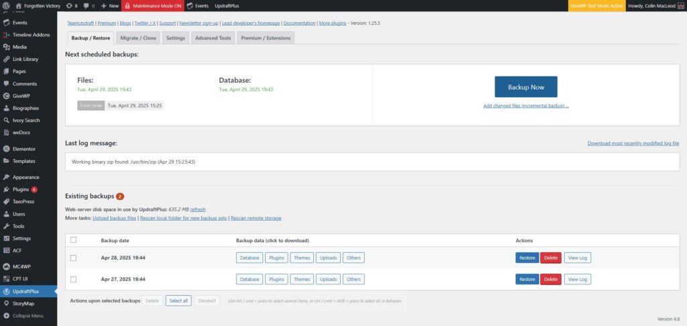Click Download most recently modified log file

coord(633,144)
